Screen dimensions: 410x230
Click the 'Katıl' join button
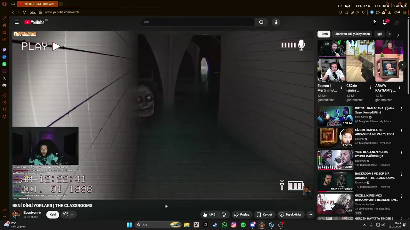pyautogui.click(x=53, y=215)
